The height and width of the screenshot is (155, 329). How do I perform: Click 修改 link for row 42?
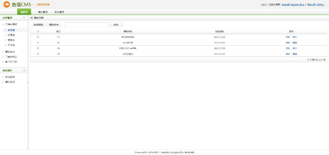click(288, 37)
